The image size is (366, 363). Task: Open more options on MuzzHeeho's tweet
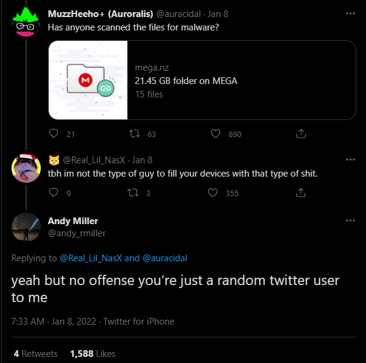click(x=350, y=13)
